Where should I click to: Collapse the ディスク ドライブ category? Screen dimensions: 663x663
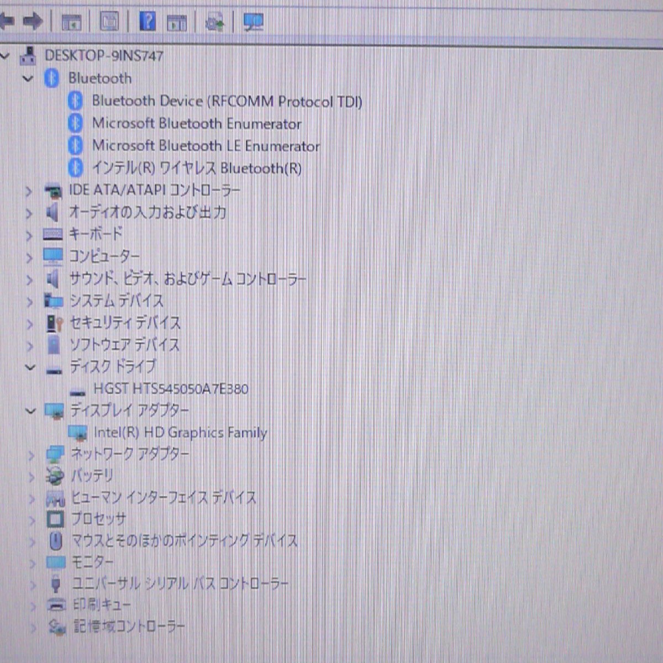point(30,367)
